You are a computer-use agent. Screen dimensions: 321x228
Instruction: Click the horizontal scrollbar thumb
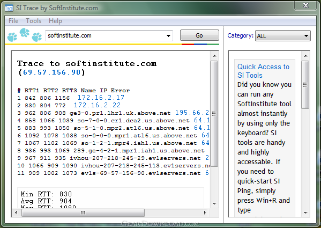tap(83, 212)
